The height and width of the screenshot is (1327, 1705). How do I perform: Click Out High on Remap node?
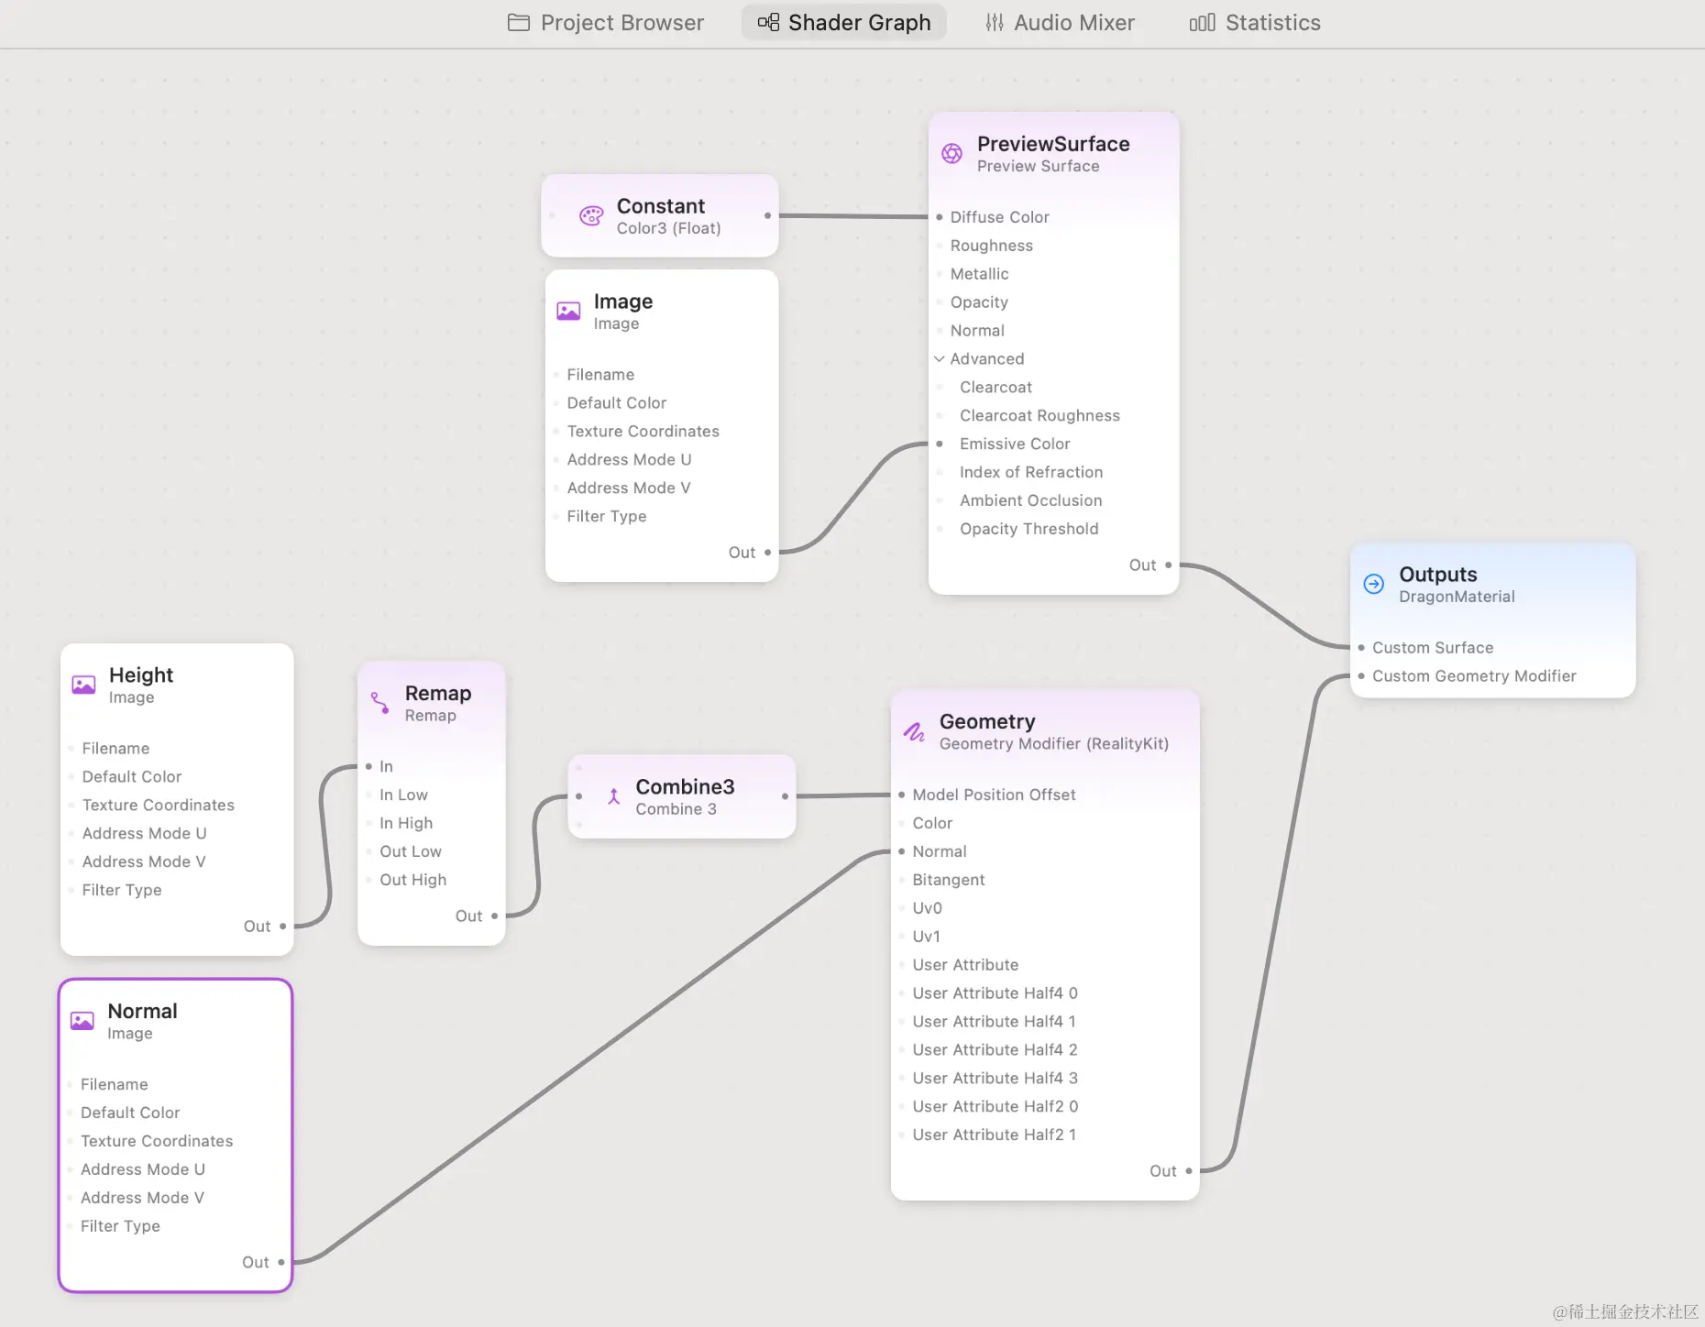412,880
